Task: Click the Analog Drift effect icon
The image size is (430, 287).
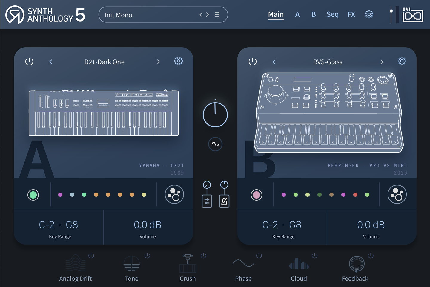Action: [x=76, y=263]
